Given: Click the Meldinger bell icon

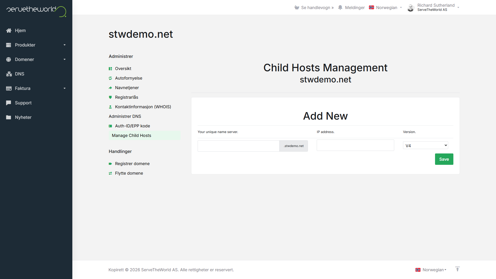Looking at the screenshot, I should click(340, 7).
